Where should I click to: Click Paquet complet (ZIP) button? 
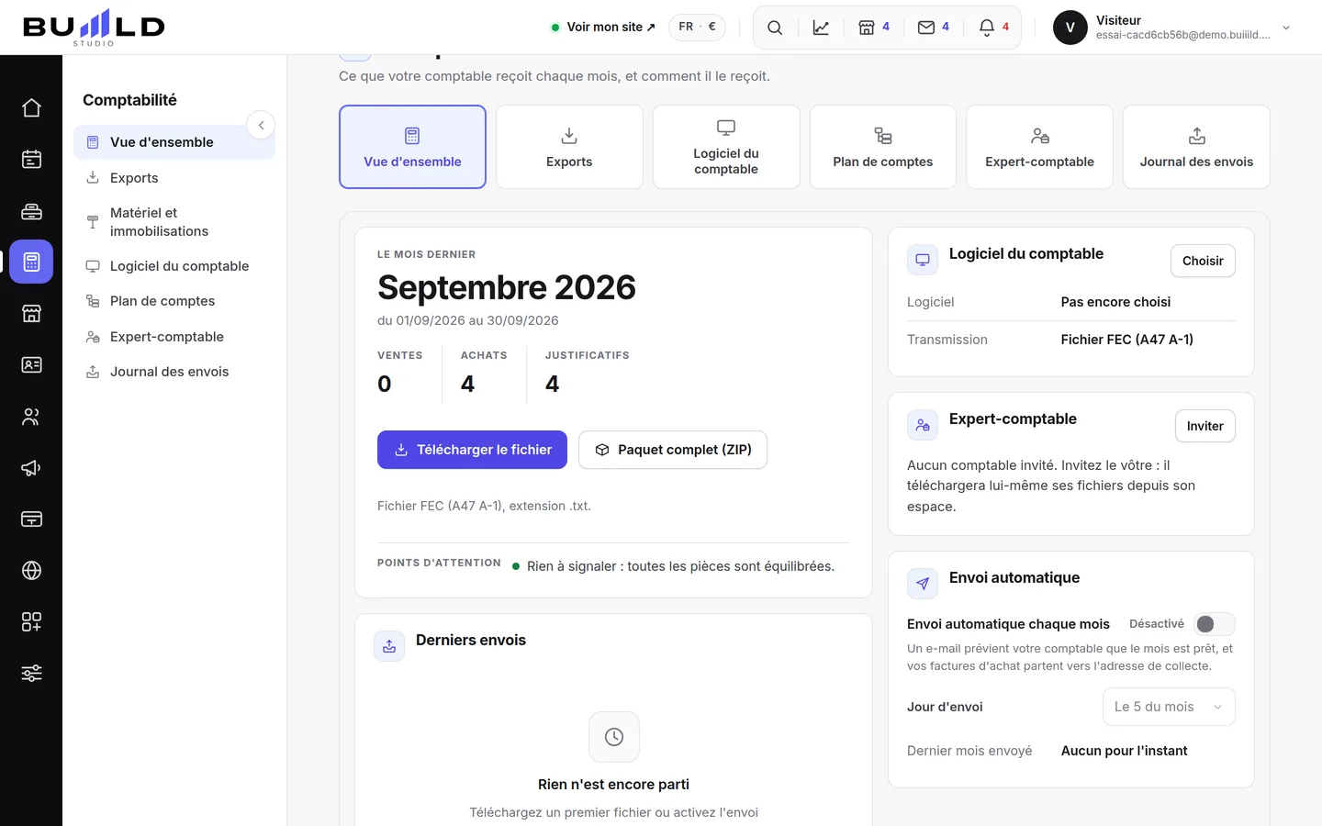point(673,450)
